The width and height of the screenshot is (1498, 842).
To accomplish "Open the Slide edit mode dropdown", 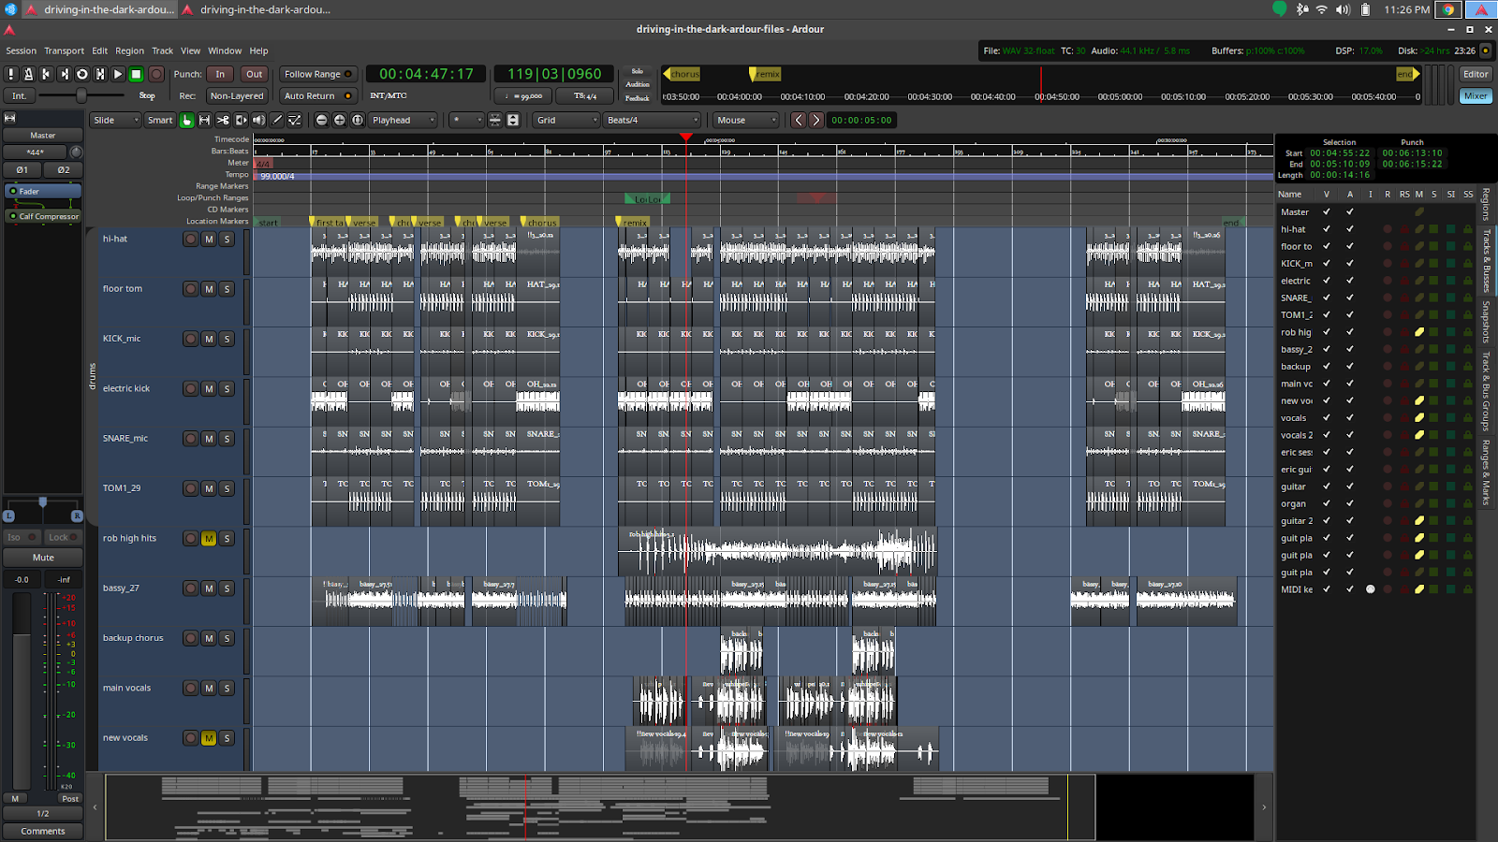I will (116, 120).
